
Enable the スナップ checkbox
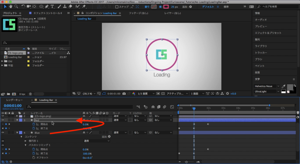tap(117, 7)
